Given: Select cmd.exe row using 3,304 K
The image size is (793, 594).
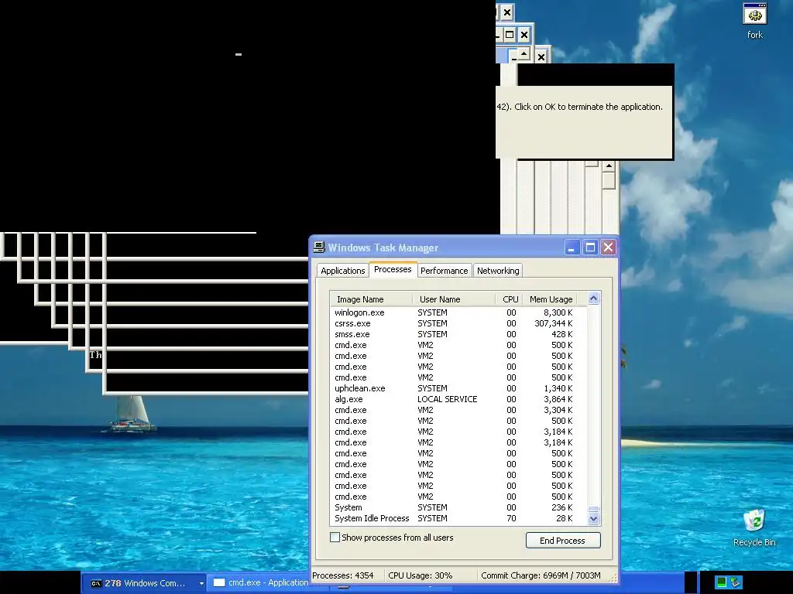Looking at the screenshot, I should coord(458,410).
